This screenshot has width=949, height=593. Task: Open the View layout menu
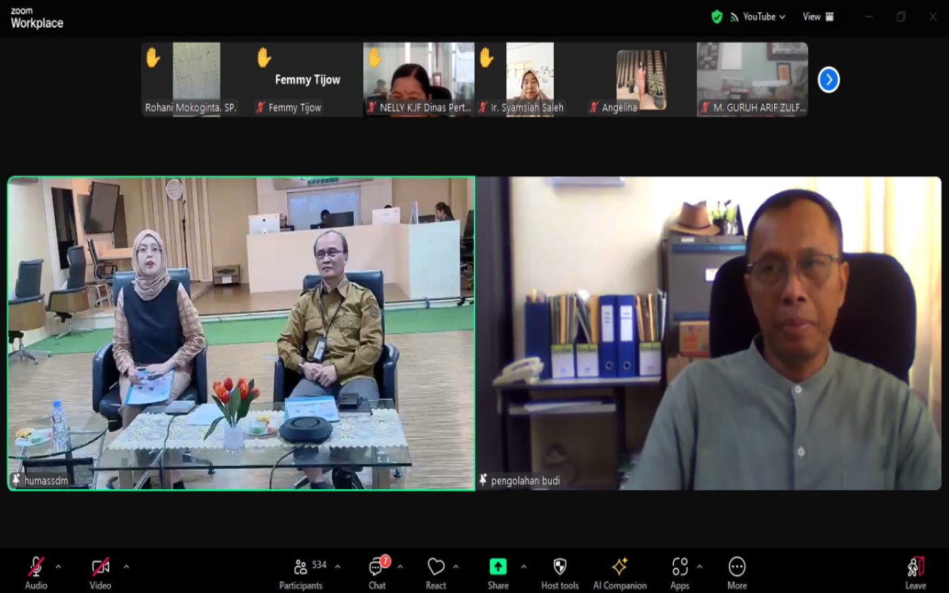click(818, 17)
